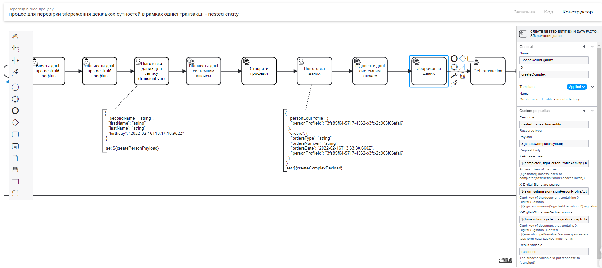Image resolution: width=602 pixels, height=268 pixels.
Task: Pick the start event shape from palette
Action: click(15, 87)
